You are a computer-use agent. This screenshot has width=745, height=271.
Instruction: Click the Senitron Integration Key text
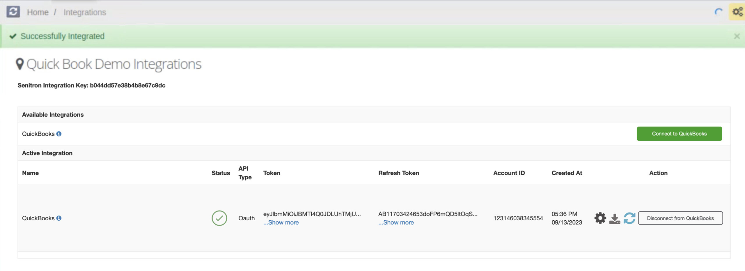pos(91,85)
